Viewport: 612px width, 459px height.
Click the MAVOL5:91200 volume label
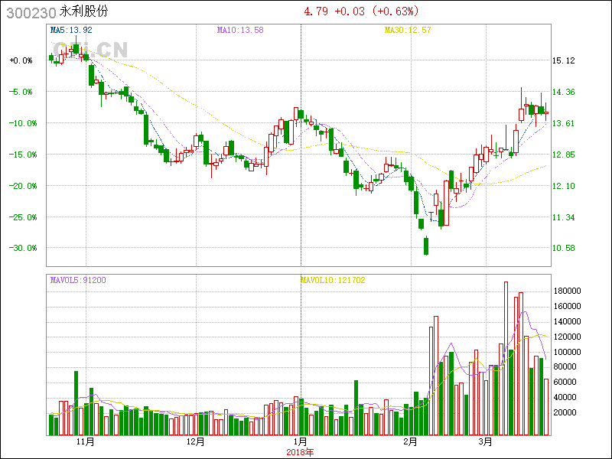tap(78, 280)
